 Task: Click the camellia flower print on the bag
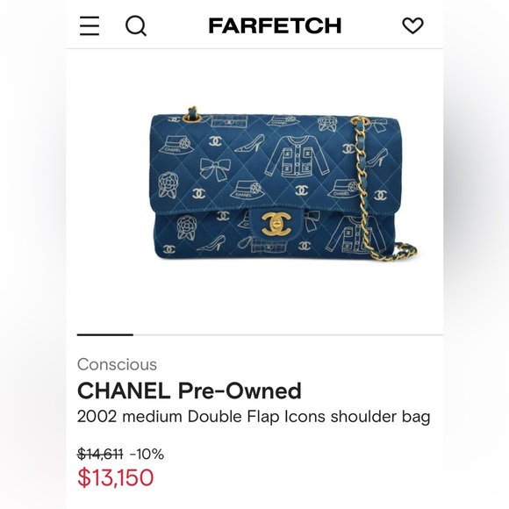[168, 185]
